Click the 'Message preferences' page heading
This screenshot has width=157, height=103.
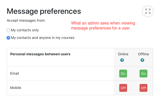point(44,11)
